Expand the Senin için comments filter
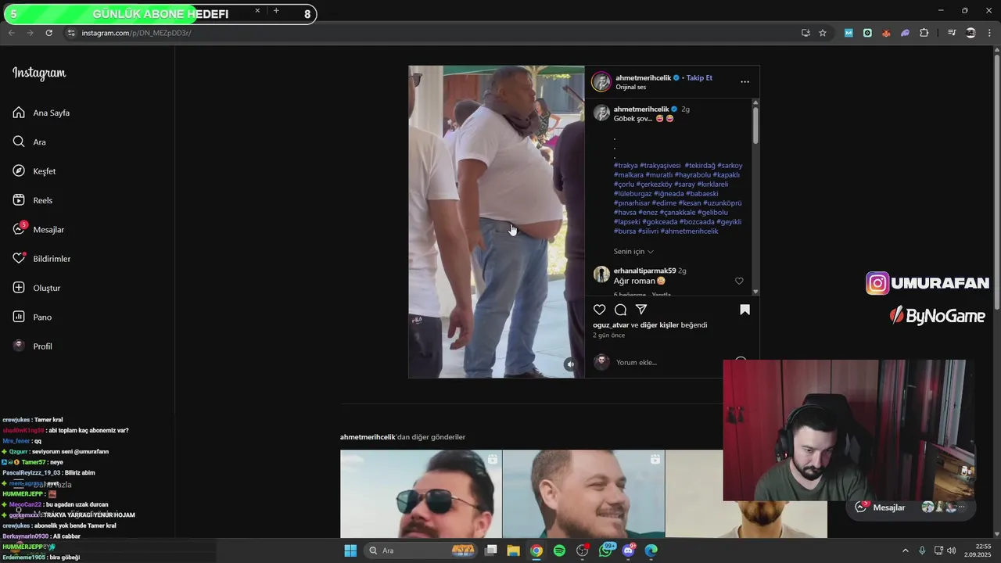The width and height of the screenshot is (1001, 563). pos(633,251)
